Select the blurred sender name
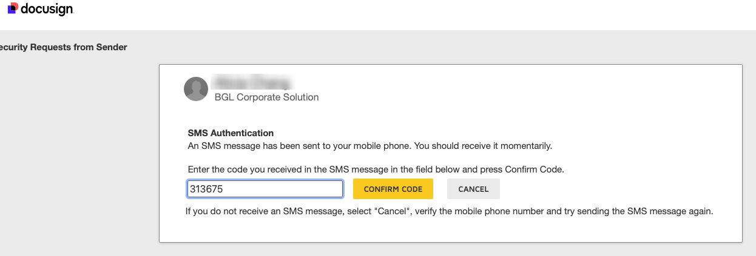Viewport: 756px width, 256px height. pyautogui.click(x=251, y=82)
